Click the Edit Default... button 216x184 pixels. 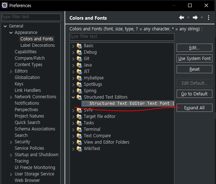(x=195, y=83)
